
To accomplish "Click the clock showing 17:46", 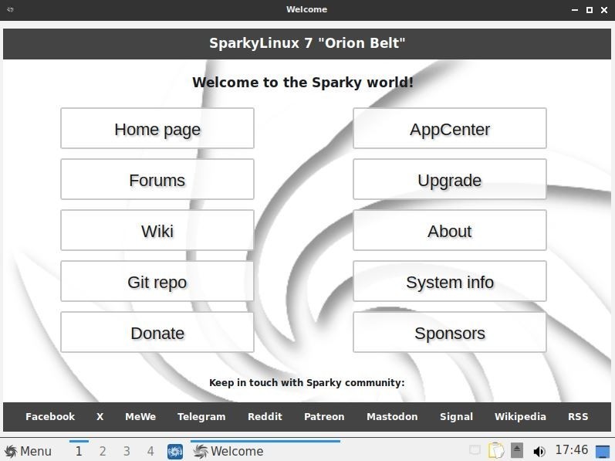I will coord(571,450).
